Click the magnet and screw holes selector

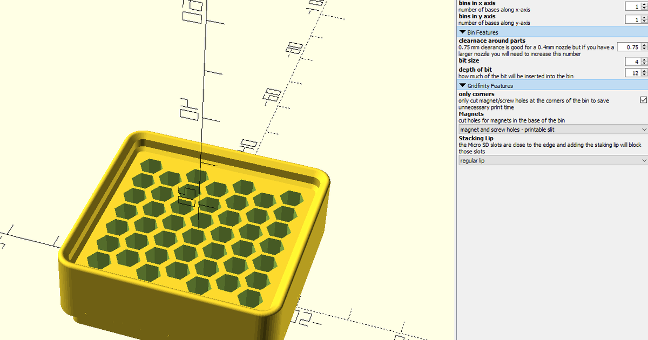pos(540,130)
